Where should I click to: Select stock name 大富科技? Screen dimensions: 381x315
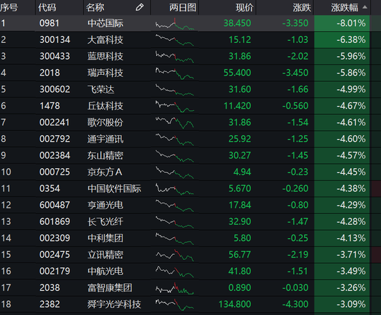click(105, 40)
